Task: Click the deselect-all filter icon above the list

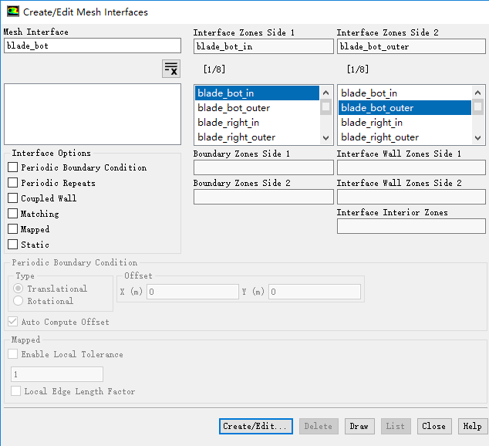Action: pos(170,69)
